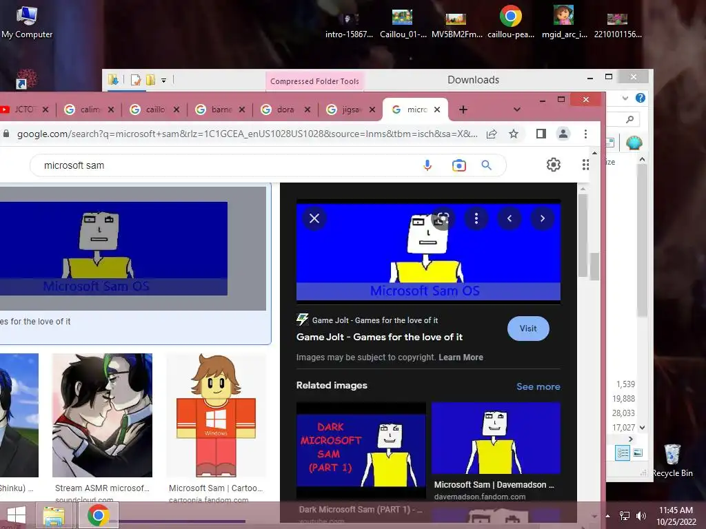Click the properties icon in Downloads toolbar
Viewport: 706px width, 529px height.
click(136, 80)
